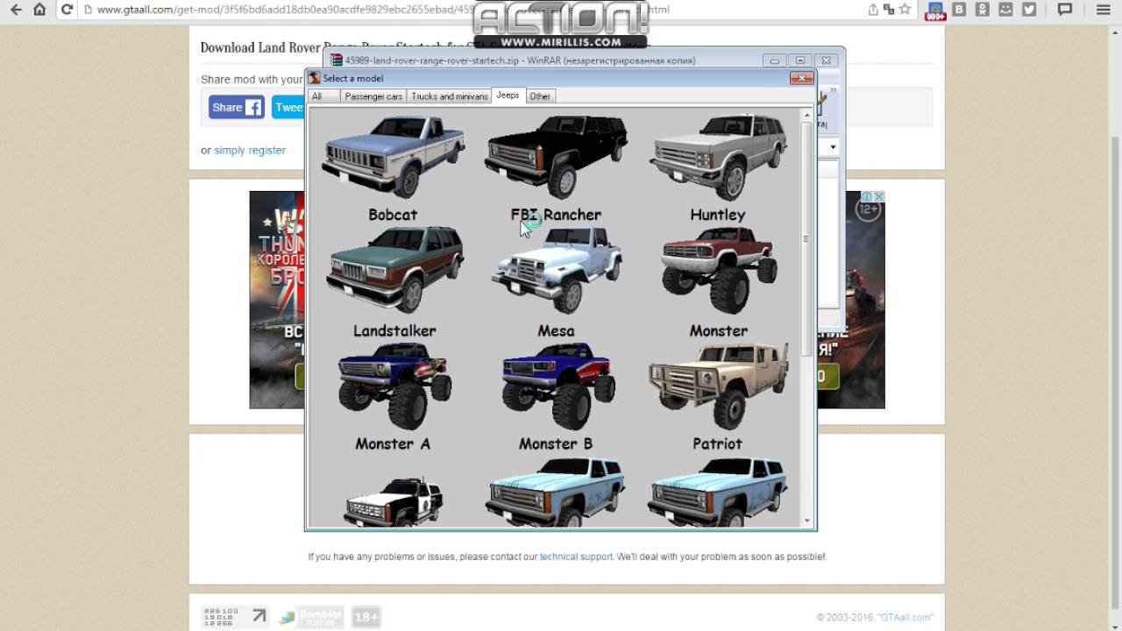This screenshot has height=631, width=1122.
Task: Go back using the browser back arrow
Action: click(16, 10)
